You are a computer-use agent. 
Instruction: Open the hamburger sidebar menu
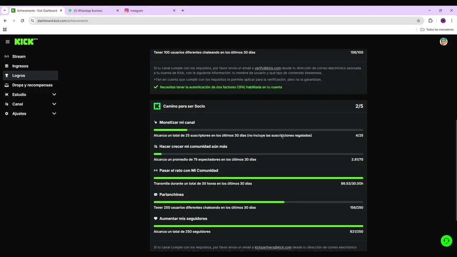pyautogui.click(x=7, y=42)
